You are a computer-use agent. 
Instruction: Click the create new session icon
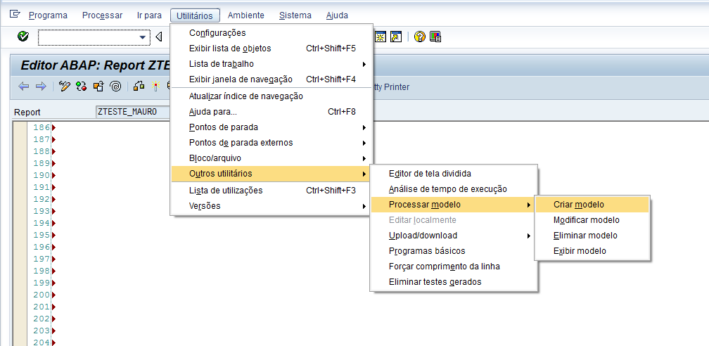point(381,37)
